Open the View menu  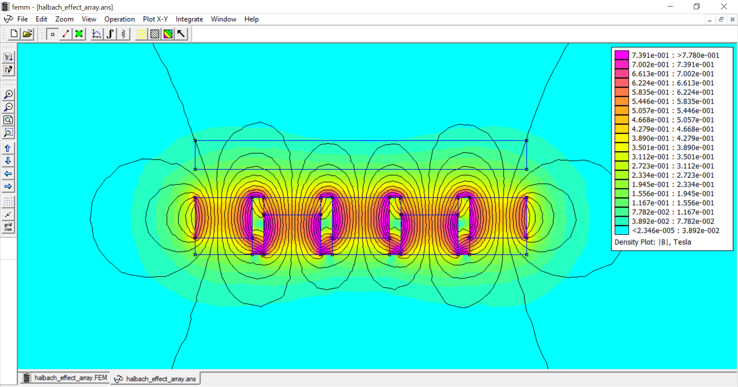[89, 19]
